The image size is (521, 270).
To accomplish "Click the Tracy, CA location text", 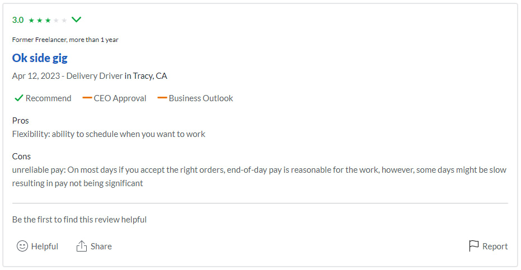I will tap(150, 75).
